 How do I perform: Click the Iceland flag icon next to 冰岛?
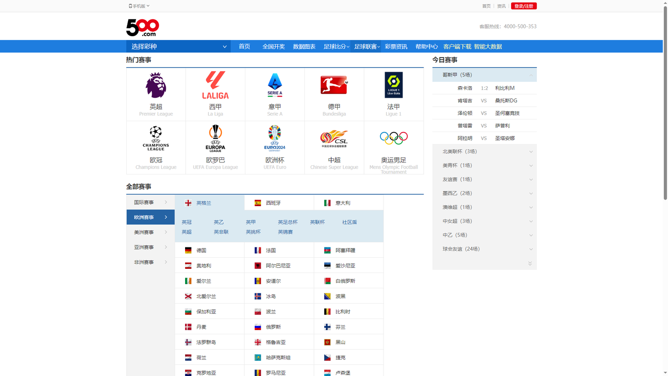[x=257, y=296]
